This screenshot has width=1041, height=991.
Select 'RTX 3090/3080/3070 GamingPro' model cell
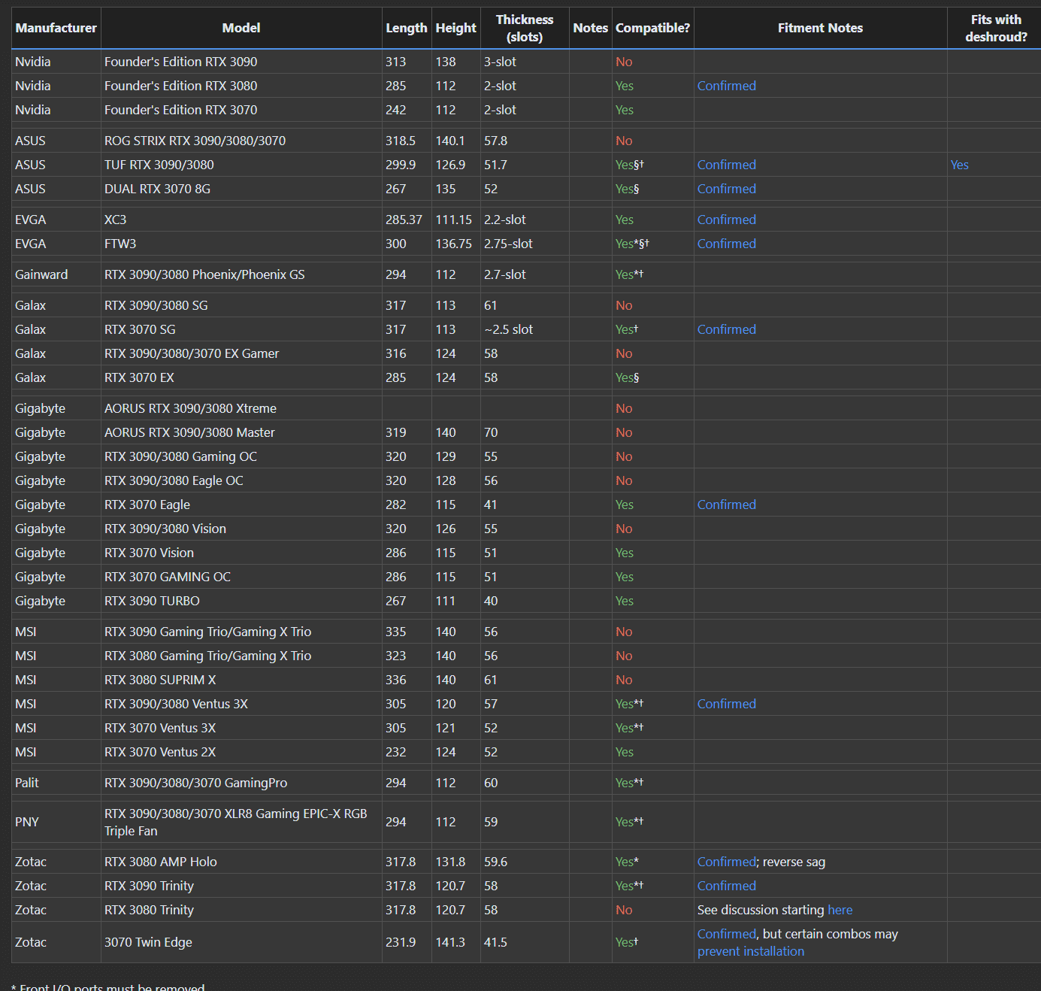[x=241, y=783]
